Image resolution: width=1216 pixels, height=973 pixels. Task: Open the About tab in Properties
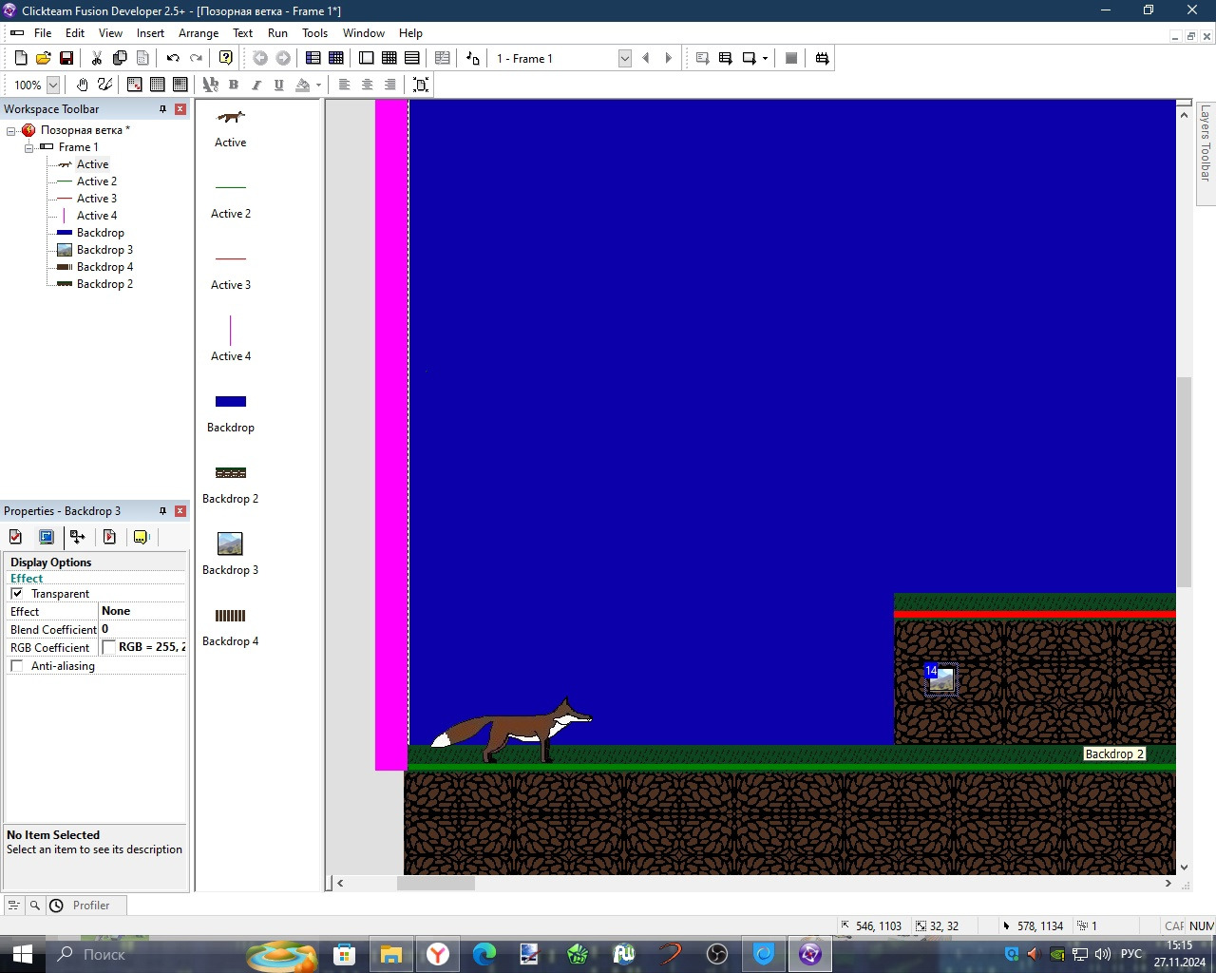click(x=142, y=537)
